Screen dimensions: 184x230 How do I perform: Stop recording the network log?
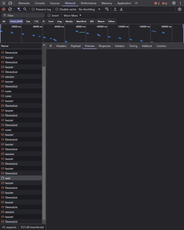coord(4,9)
